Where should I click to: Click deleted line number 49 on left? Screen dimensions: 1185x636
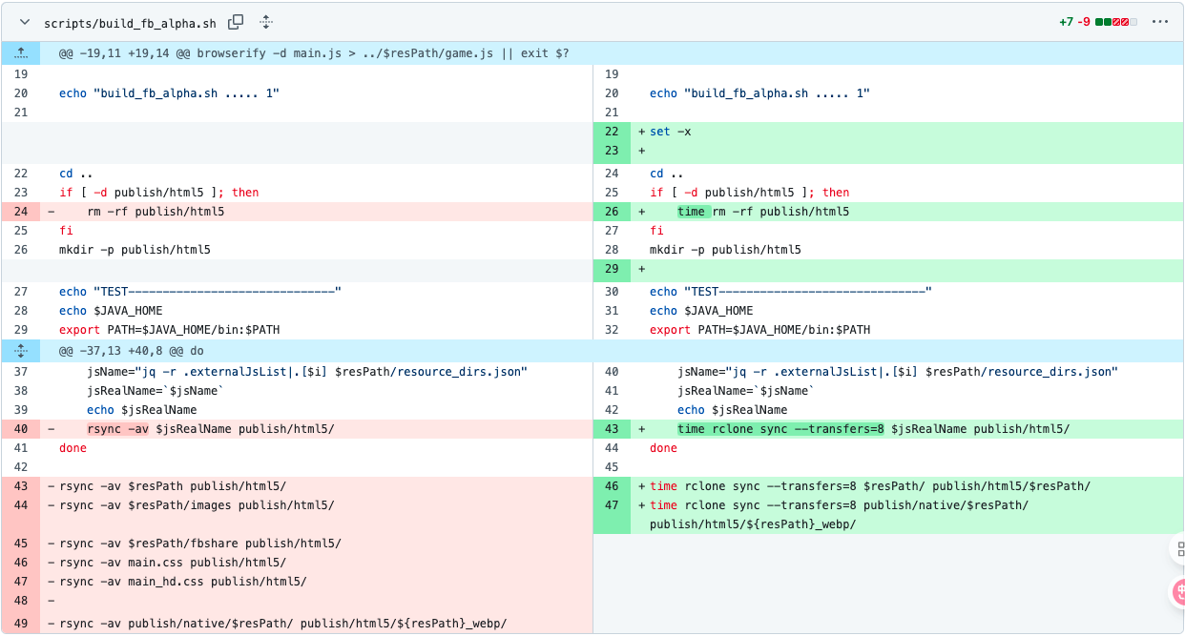21,624
